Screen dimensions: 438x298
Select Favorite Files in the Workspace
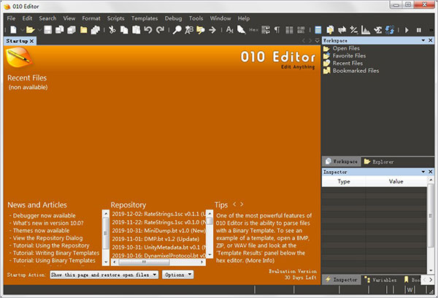[x=349, y=56]
